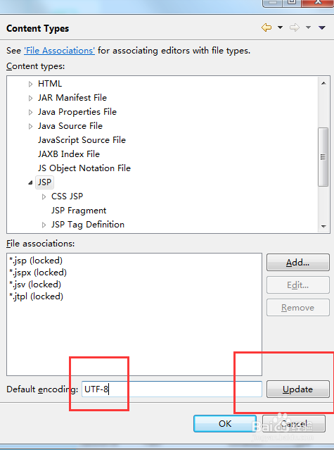334x450 pixels.
Task: Select JSP Fragment in the tree
Action: pyautogui.click(x=79, y=211)
